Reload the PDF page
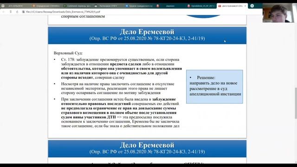The width and height of the screenshot is (297, 167). pos(17,12)
